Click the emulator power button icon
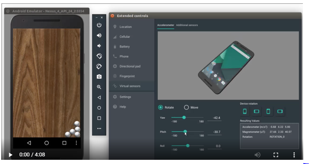309x164 pixels. pyautogui.click(x=99, y=25)
